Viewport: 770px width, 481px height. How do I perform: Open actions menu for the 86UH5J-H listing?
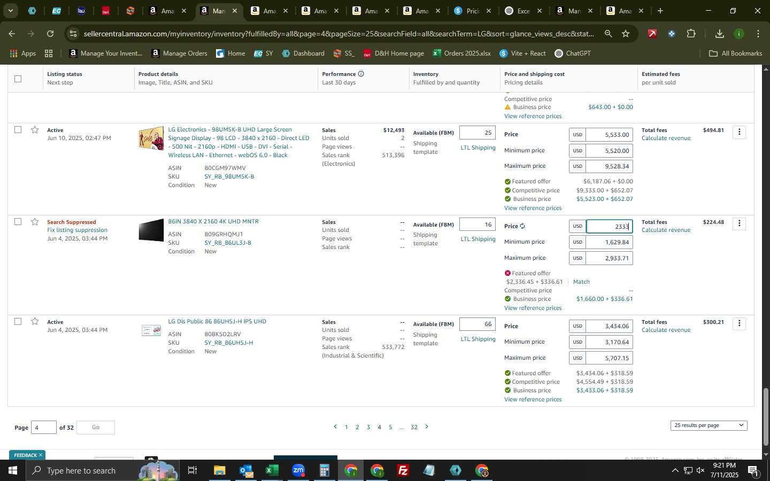click(740, 323)
